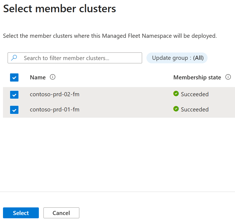The image size is (235, 221).
Task: Select the contoso-prd-01-fm cluster name
Action: [55, 110]
